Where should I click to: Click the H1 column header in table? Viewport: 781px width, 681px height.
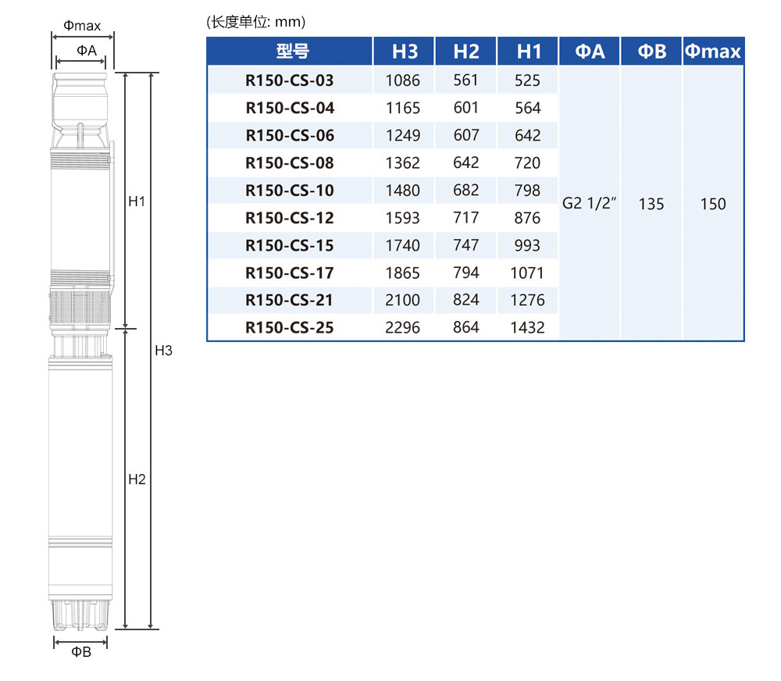(528, 52)
